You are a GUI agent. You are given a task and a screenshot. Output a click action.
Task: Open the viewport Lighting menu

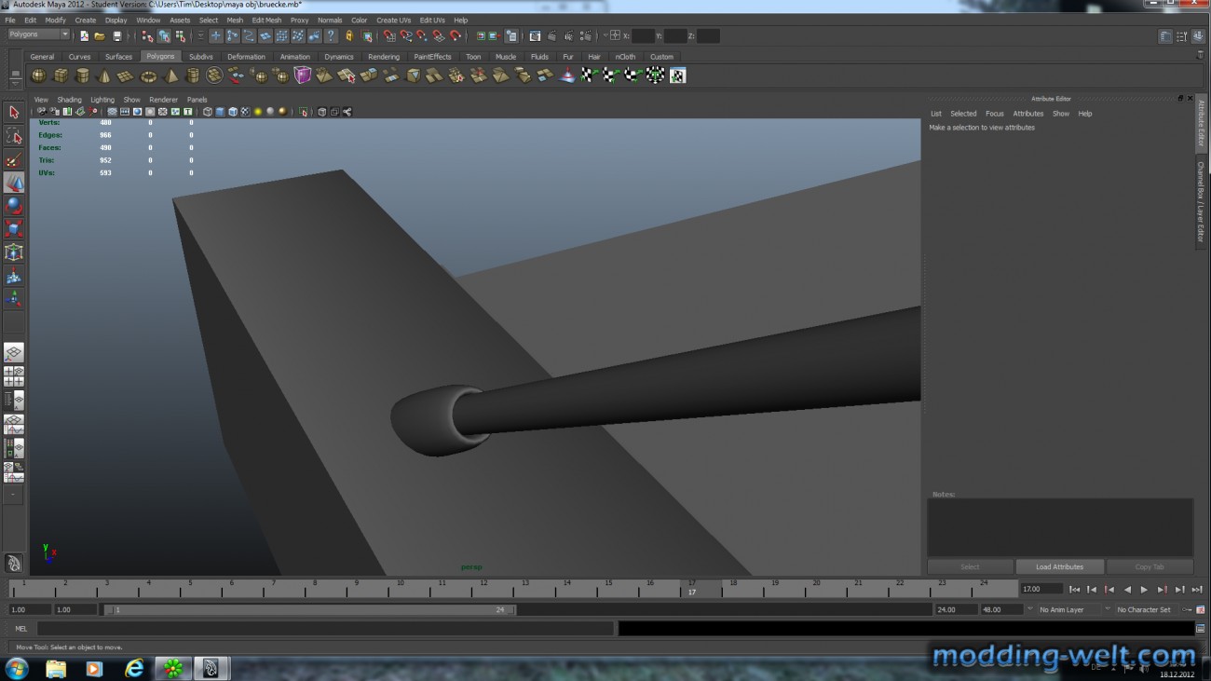[102, 100]
